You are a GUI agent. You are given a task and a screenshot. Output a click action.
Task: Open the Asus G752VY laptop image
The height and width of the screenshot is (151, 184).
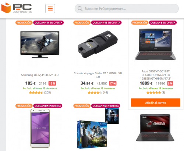(155, 44)
